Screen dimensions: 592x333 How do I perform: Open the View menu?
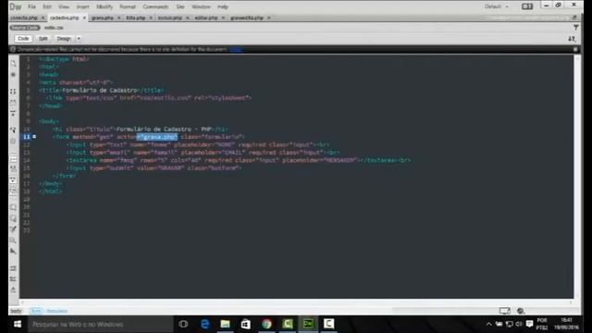coord(64,6)
